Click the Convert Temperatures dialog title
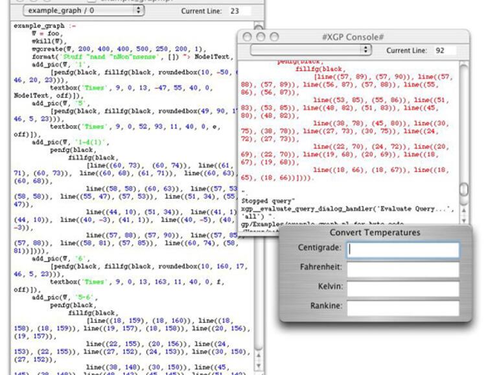The height and width of the screenshot is (375, 499). (x=375, y=232)
